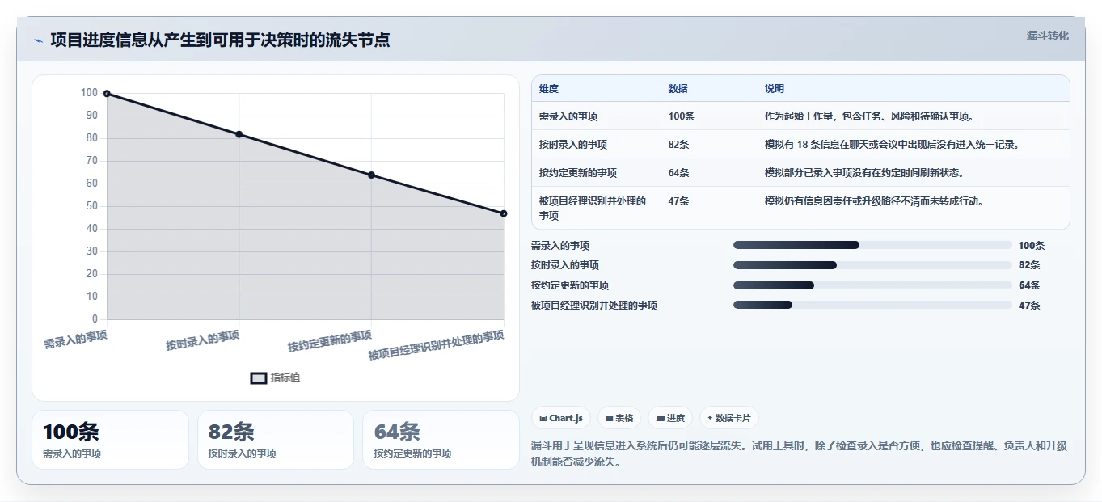Open the 64条 stat card
Image resolution: width=1102 pixels, height=502 pixels.
point(441,440)
